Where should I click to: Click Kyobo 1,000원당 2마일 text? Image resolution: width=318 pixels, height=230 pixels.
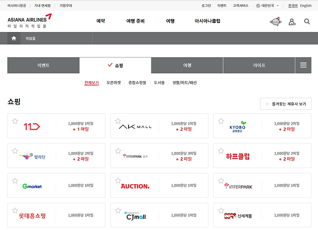(287, 123)
